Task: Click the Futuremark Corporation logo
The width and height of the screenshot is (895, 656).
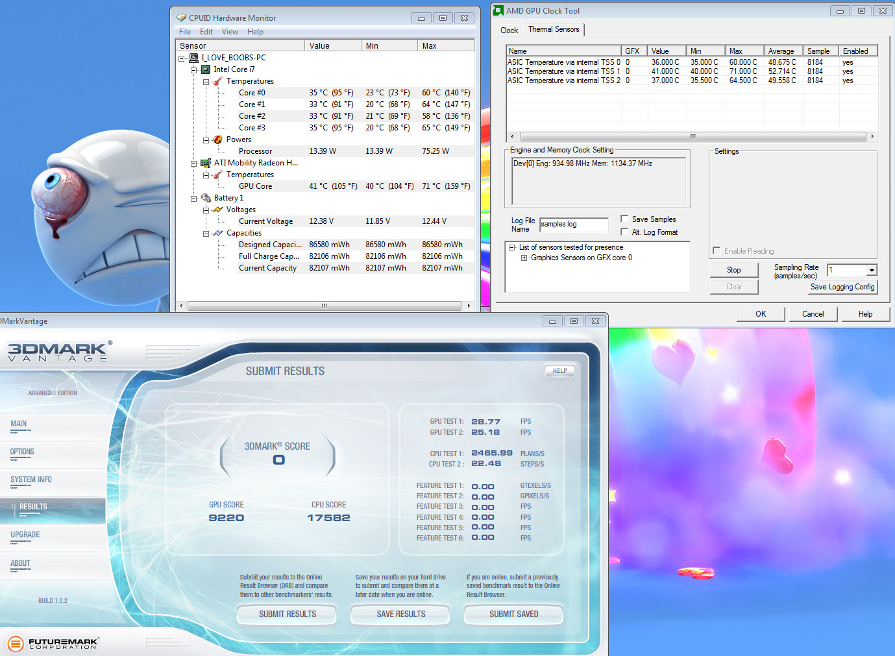Action: coord(53,644)
